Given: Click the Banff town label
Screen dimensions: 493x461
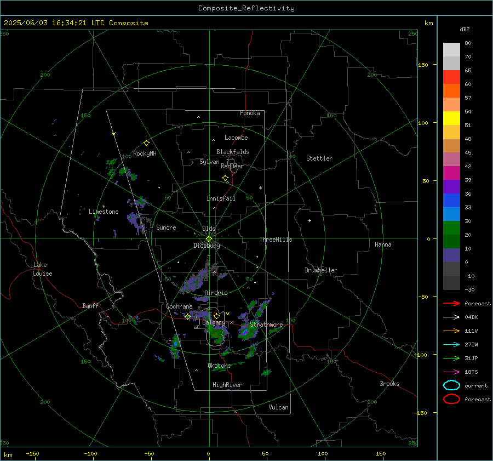Looking at the screenshot, I should point(90,305).
